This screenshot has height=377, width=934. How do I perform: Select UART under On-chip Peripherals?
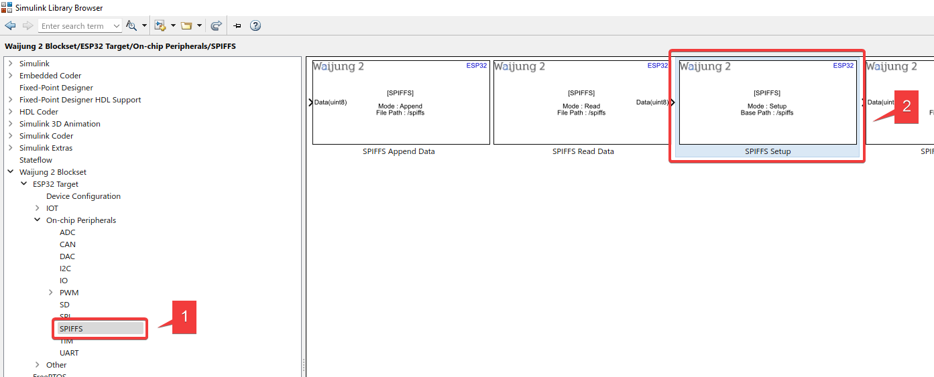tap(69, 353)
